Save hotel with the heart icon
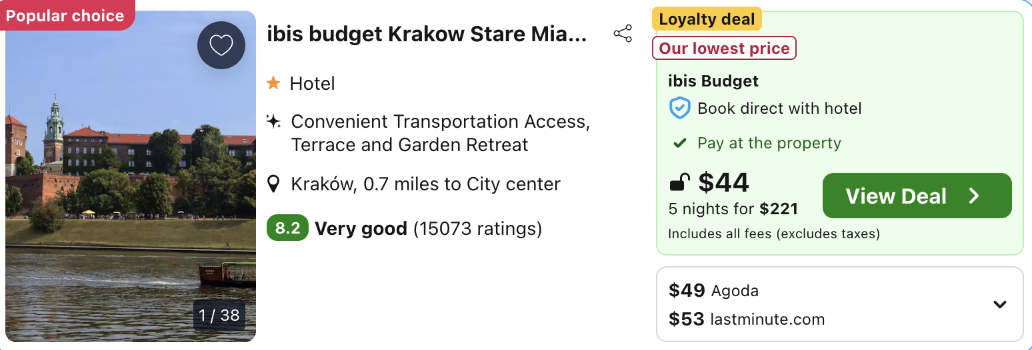 click(221, 45)
